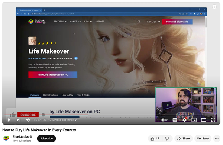This screenshot has width=223, height=145.
Task: Show the video info card
Action: pos(214,7)
